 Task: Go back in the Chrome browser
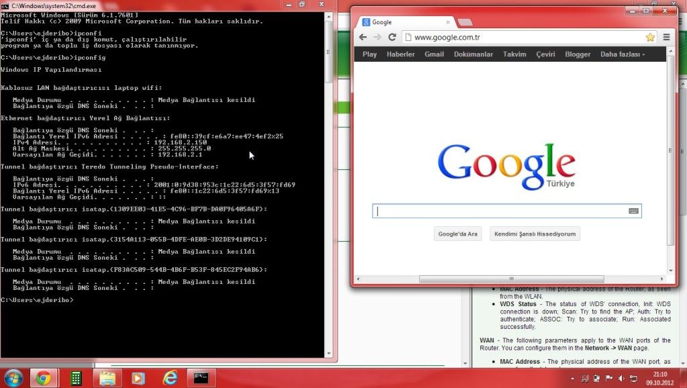(363, 38)
